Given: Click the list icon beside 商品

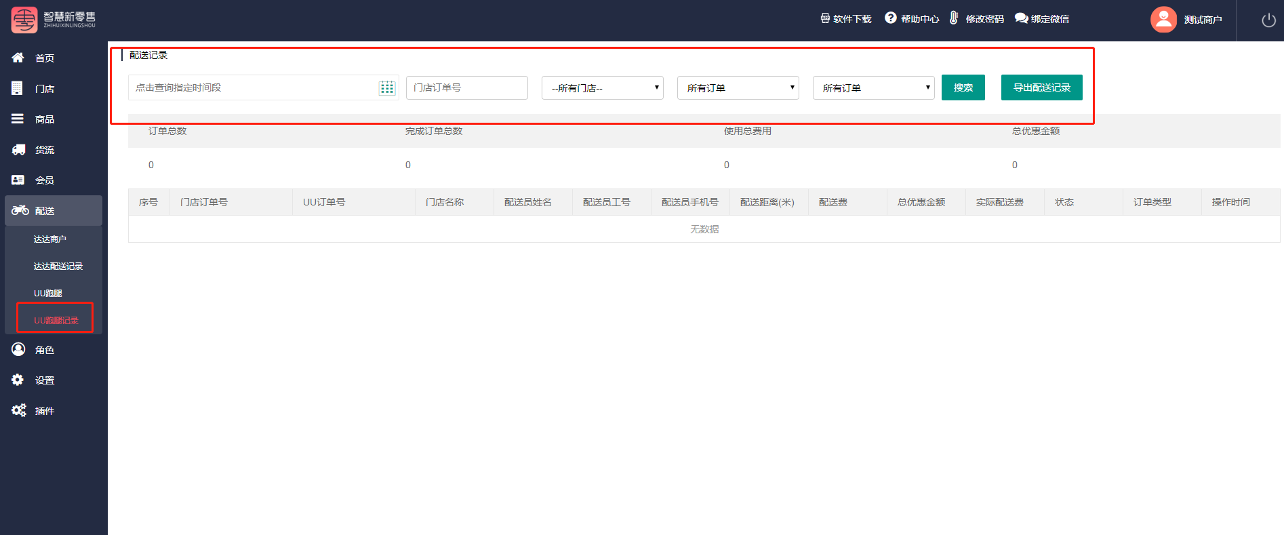Looking at the screenshot, I should coord(18,119).
